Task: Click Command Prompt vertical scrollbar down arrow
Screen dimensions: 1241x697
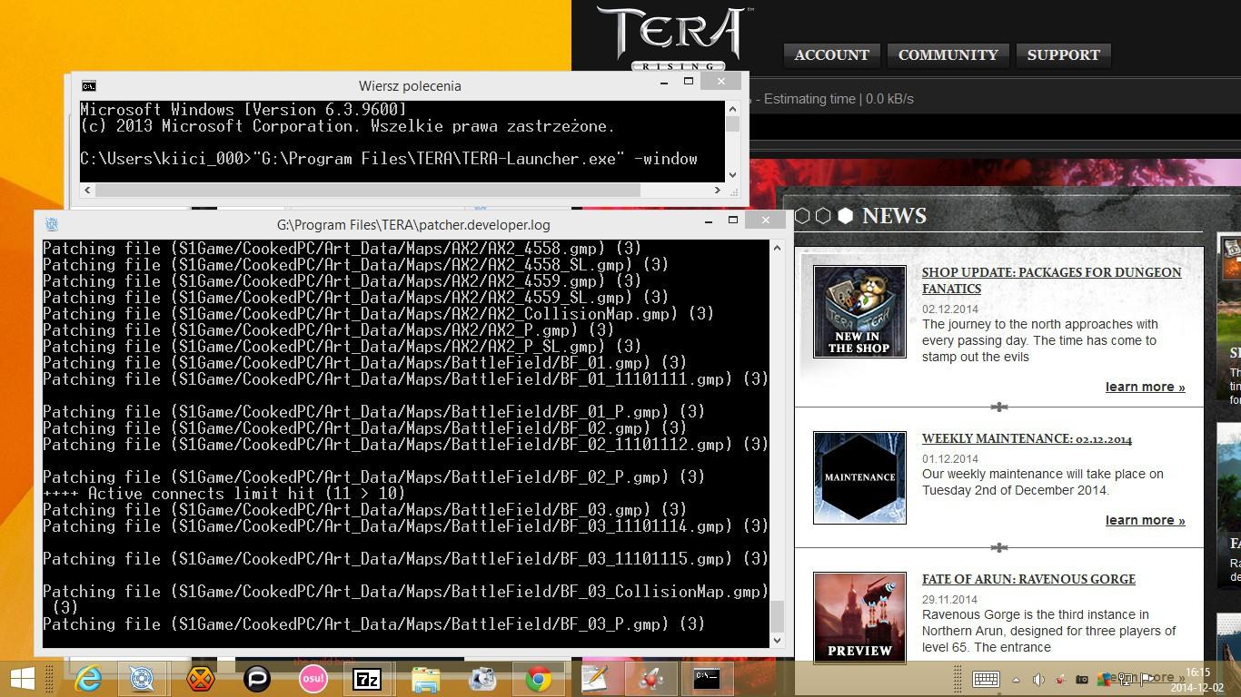Action: (733, 175)
